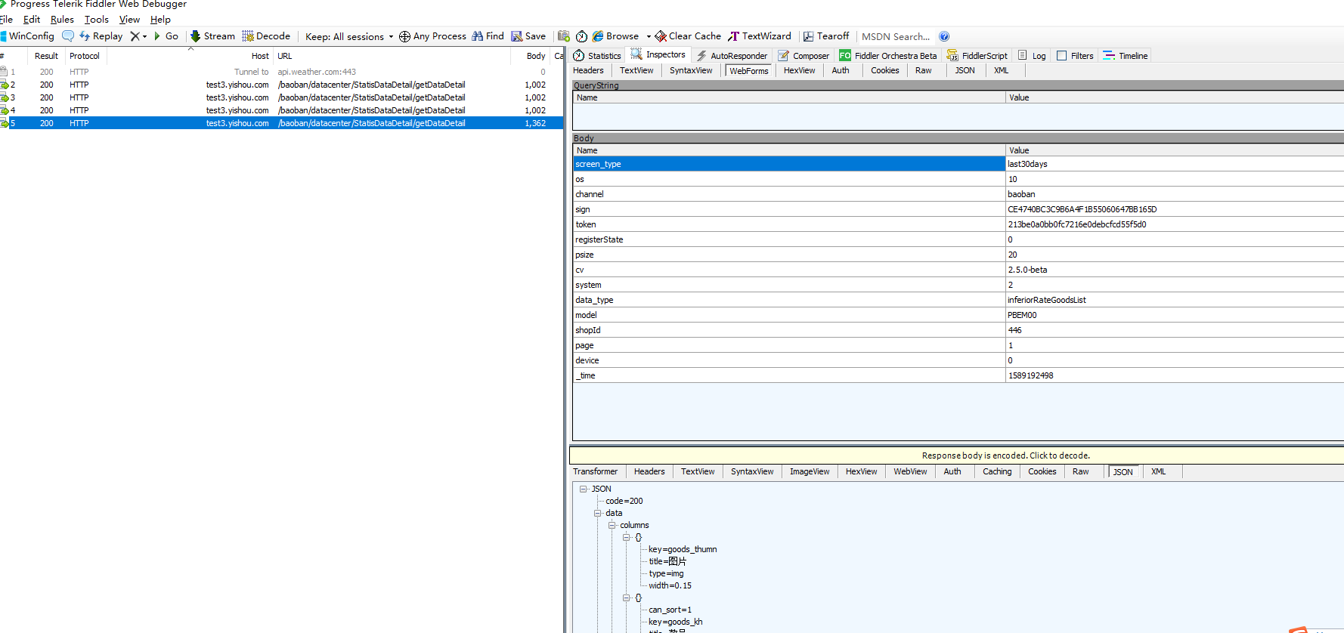Click the WinConfig toolbar button
Viewport: 1344px width, 633px height.
click(27, 36)
